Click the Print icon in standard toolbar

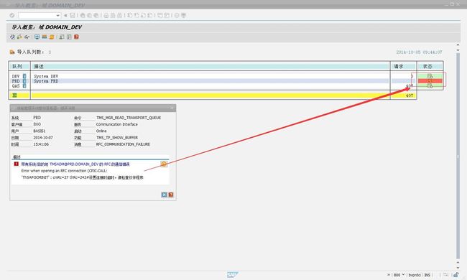(x=106, y=15)
